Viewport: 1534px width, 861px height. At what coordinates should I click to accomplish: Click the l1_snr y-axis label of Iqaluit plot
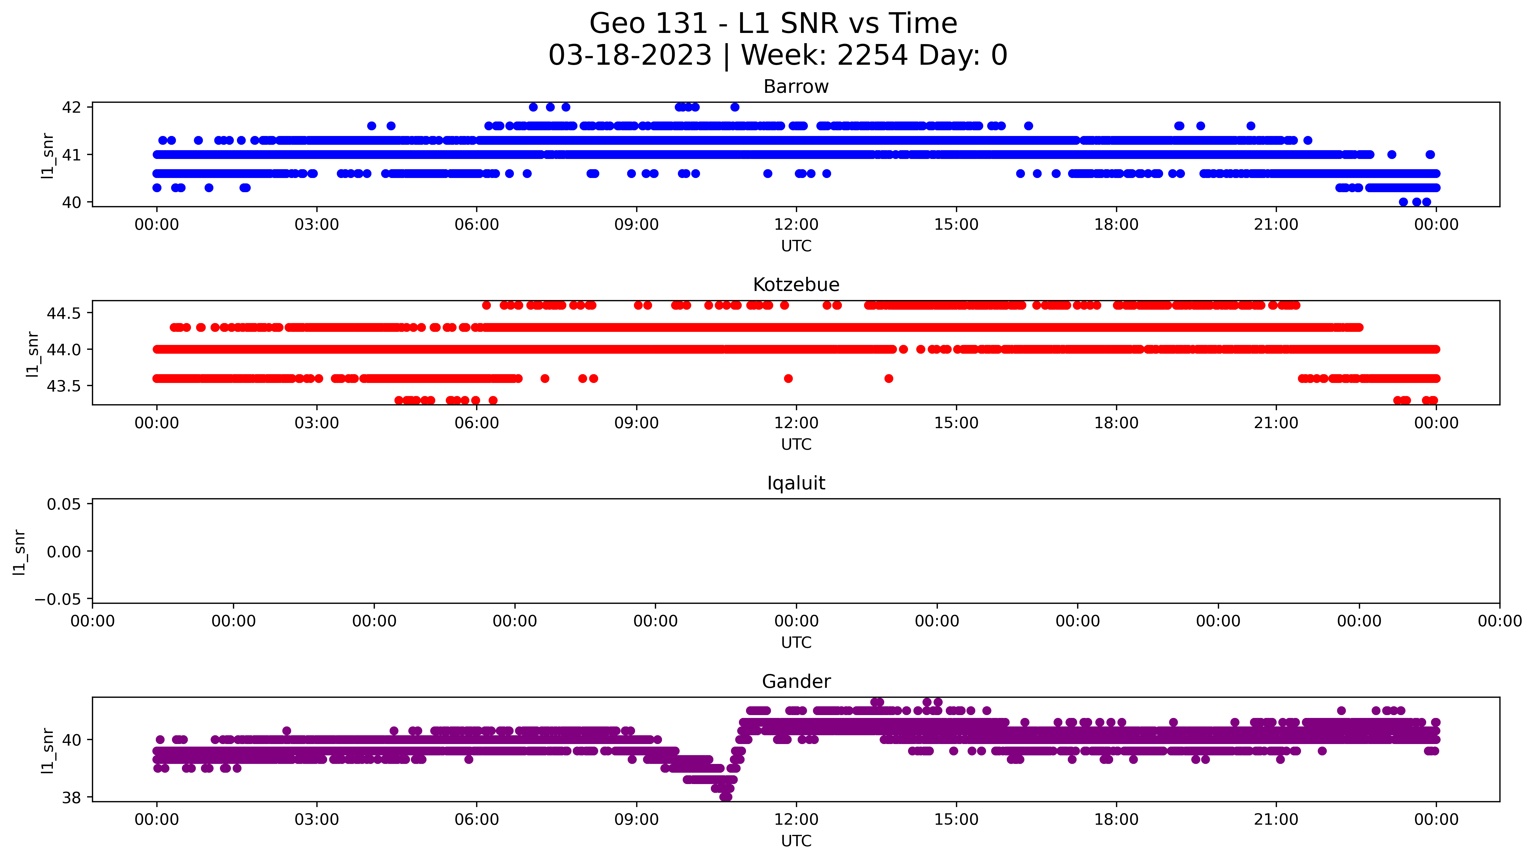pos(19,552)
